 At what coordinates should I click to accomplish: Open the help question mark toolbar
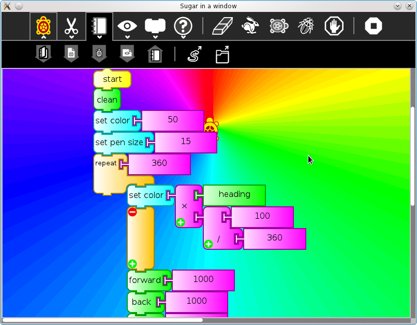(183, 26)
